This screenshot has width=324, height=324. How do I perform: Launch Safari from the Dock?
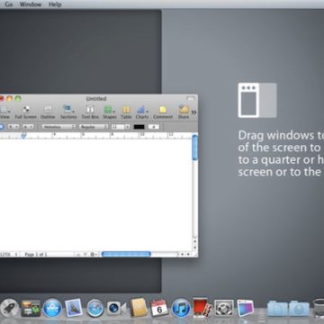95,308
